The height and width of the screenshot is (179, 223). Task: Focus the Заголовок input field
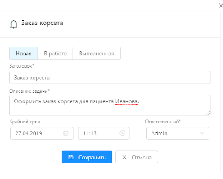110,78
